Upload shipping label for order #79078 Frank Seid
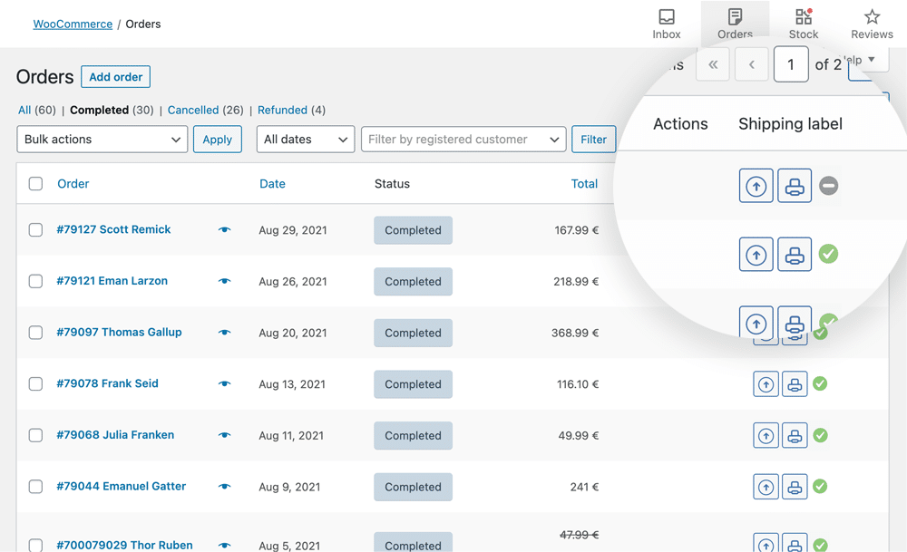Screen dimensions: 907x552 (766, 383)
